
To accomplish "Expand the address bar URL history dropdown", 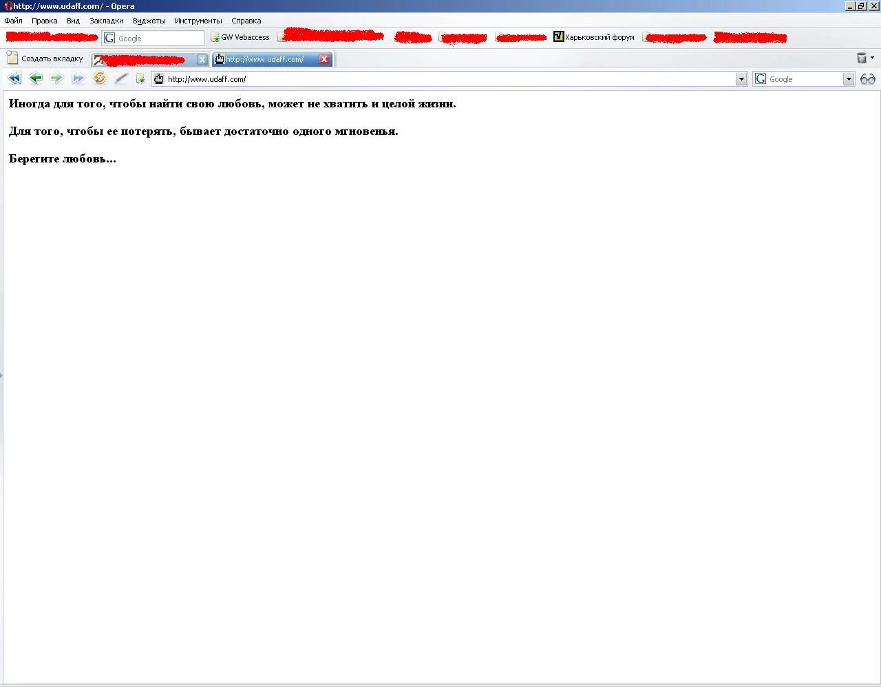I will point(741,79).
